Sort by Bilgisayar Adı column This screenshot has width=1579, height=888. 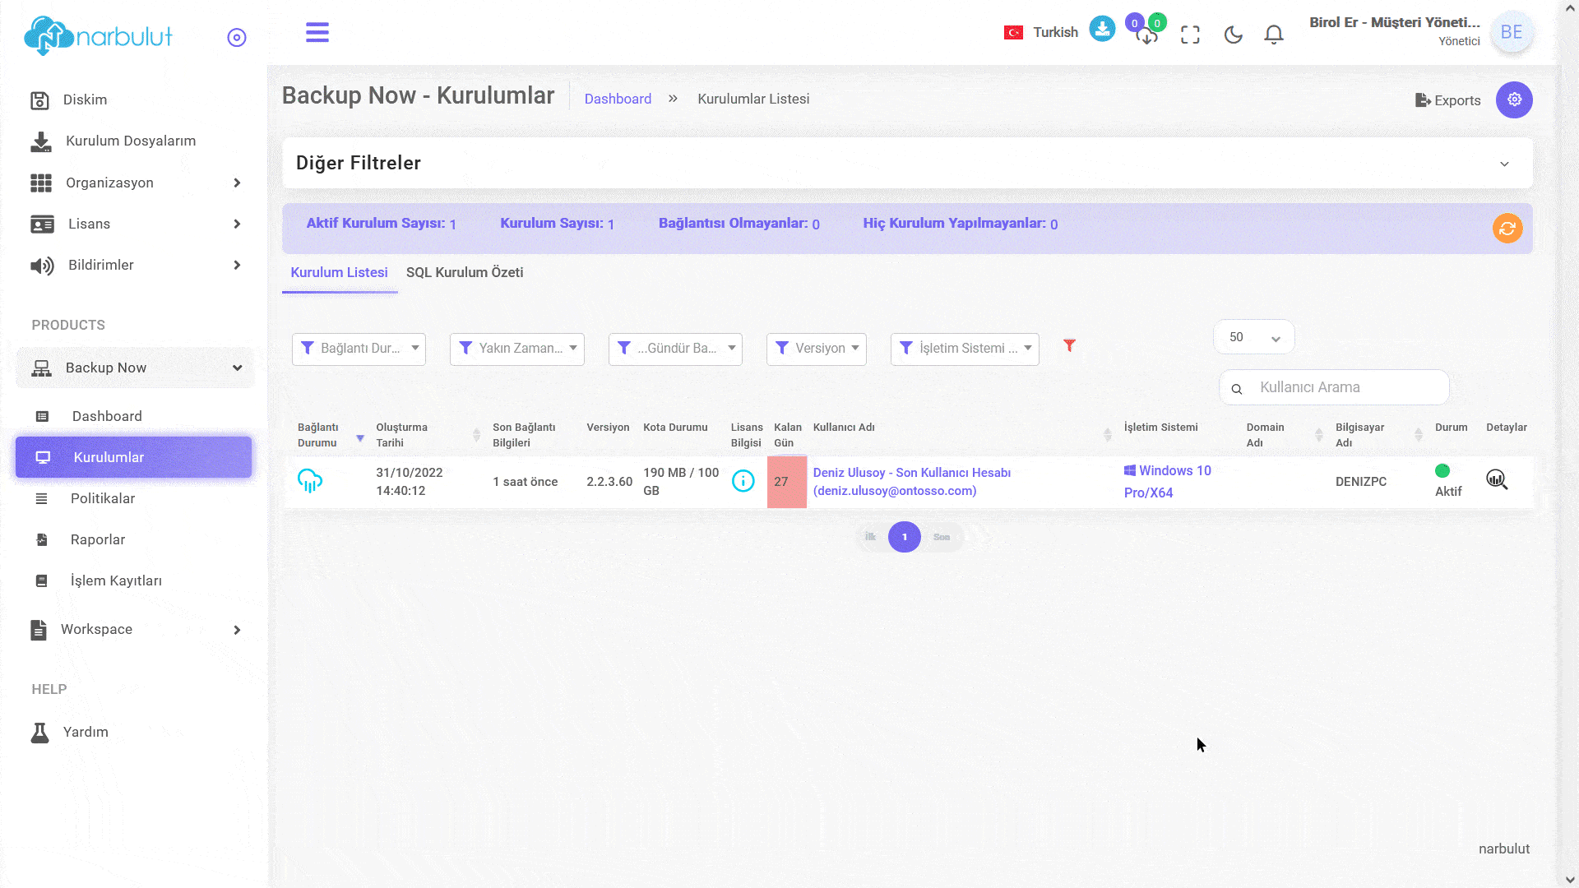pyautogui.click(x=1378, y=435)
